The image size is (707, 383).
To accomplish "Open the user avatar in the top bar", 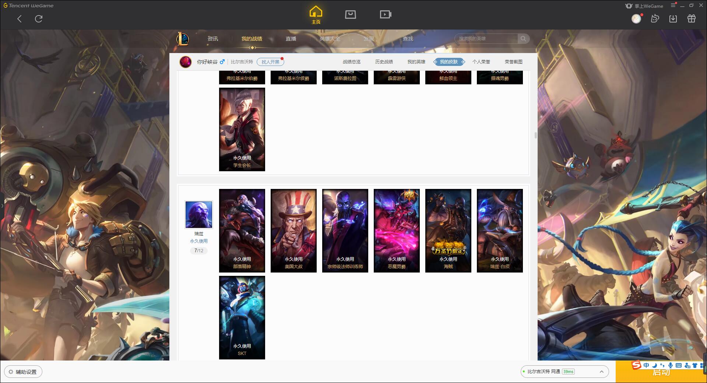I will click(x=636, y=19).
